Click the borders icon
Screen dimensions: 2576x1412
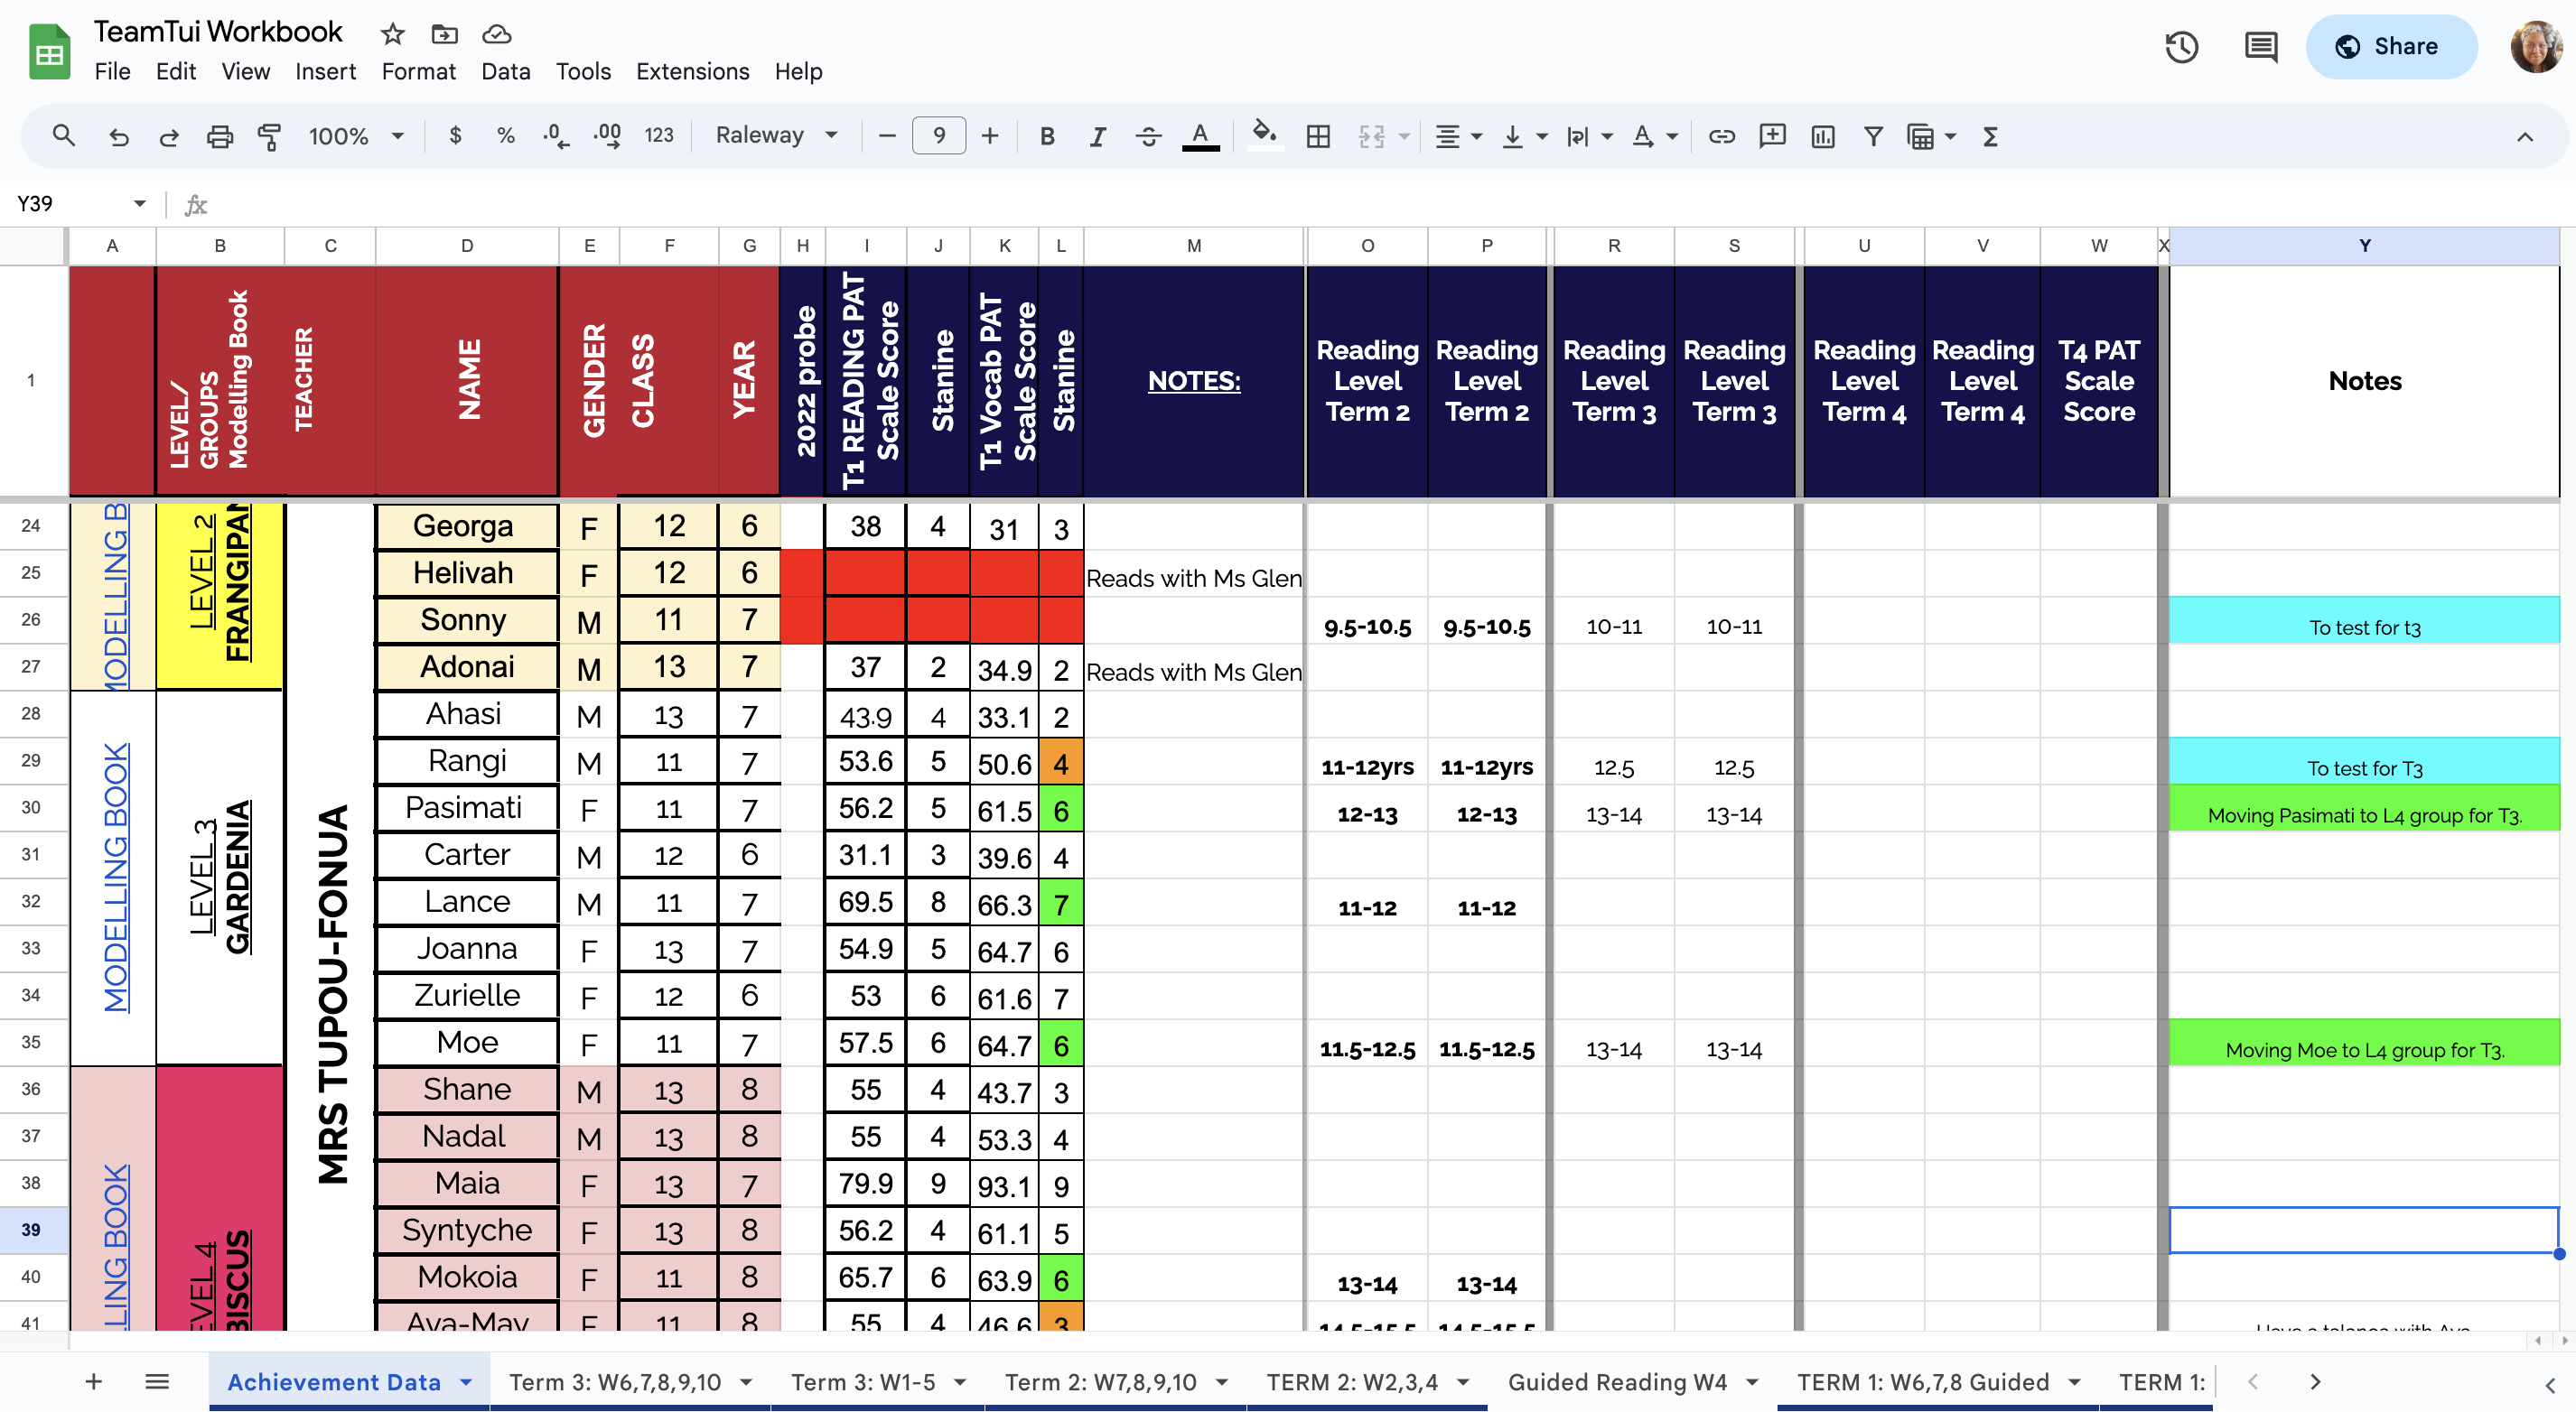click(1318, 136)
